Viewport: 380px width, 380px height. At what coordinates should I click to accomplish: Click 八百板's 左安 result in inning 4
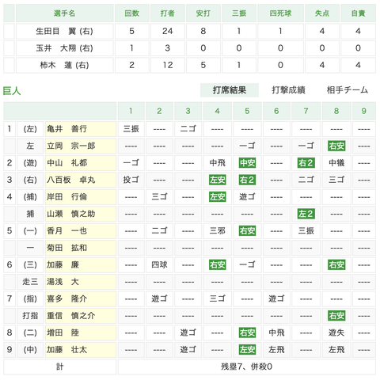[217, 180]
